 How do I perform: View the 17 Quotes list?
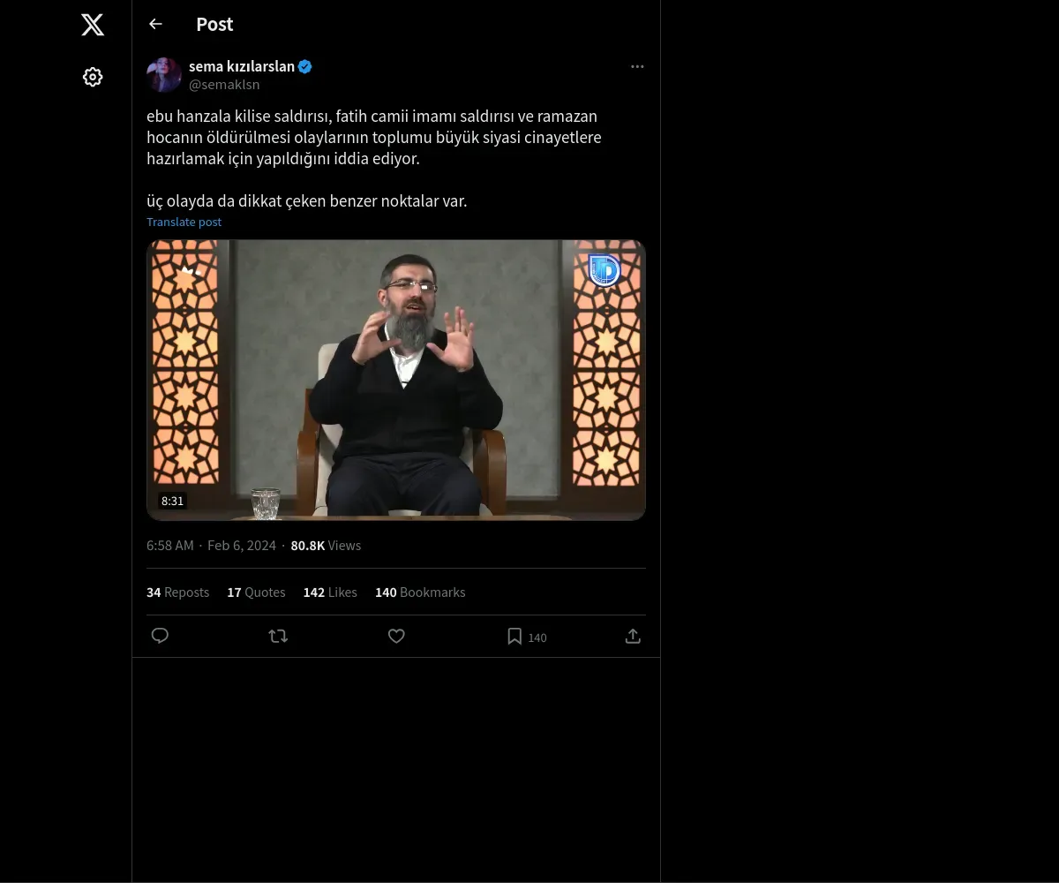[256, 592]
